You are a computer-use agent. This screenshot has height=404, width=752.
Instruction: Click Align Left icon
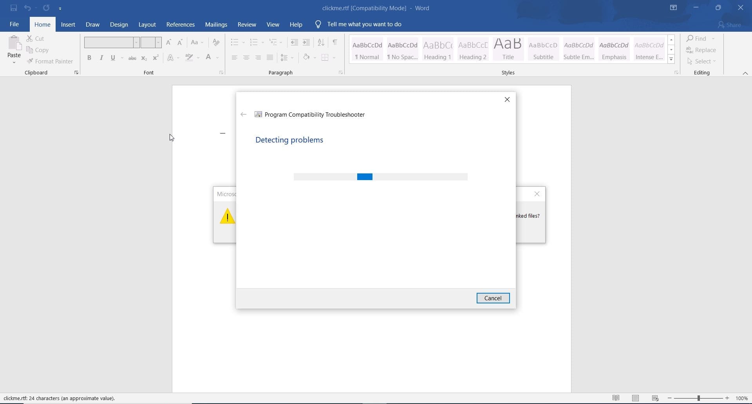(x=234, y=58)
